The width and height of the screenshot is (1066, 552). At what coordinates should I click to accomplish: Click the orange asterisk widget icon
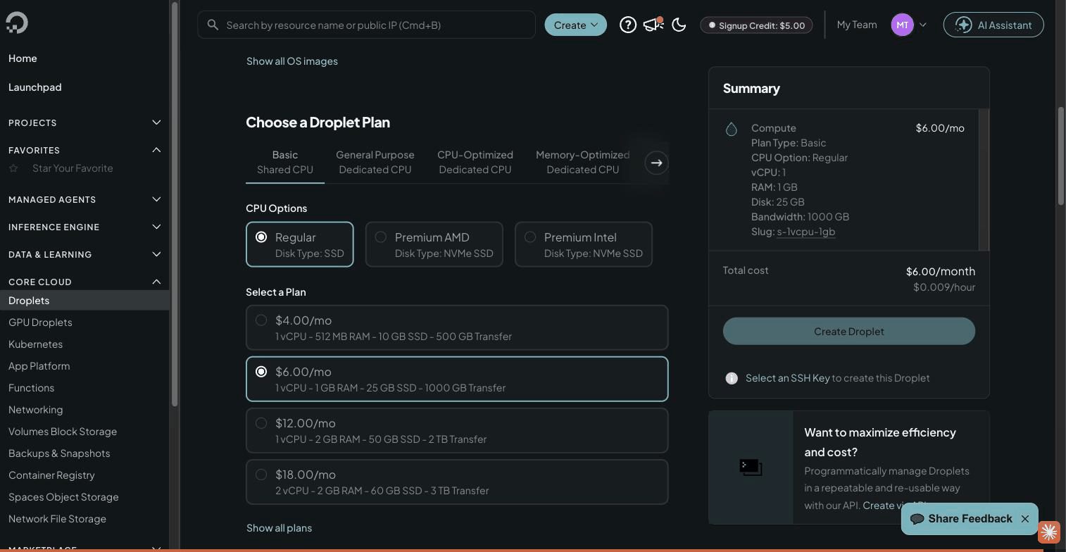[1049, 532]
